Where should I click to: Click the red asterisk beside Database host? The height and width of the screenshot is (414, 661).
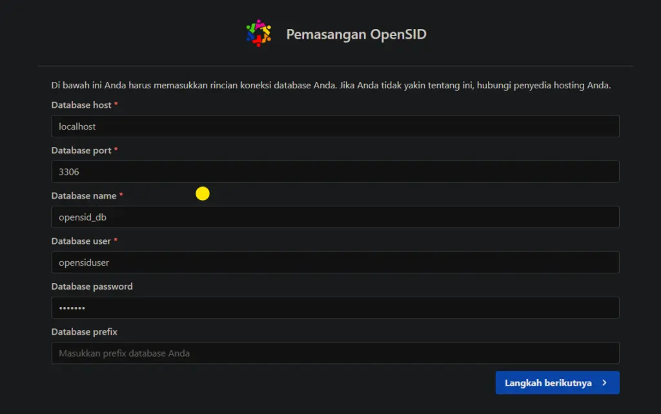pos(117,104)
